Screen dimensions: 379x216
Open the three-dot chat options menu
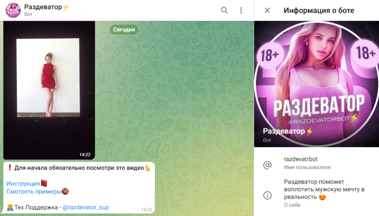click(x=241, y=10)
